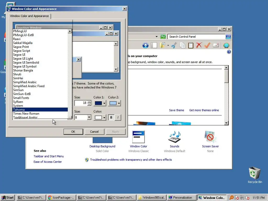Click the themes list scroll down arrow
The image size is (268, 201).
(x=226, y=123)
